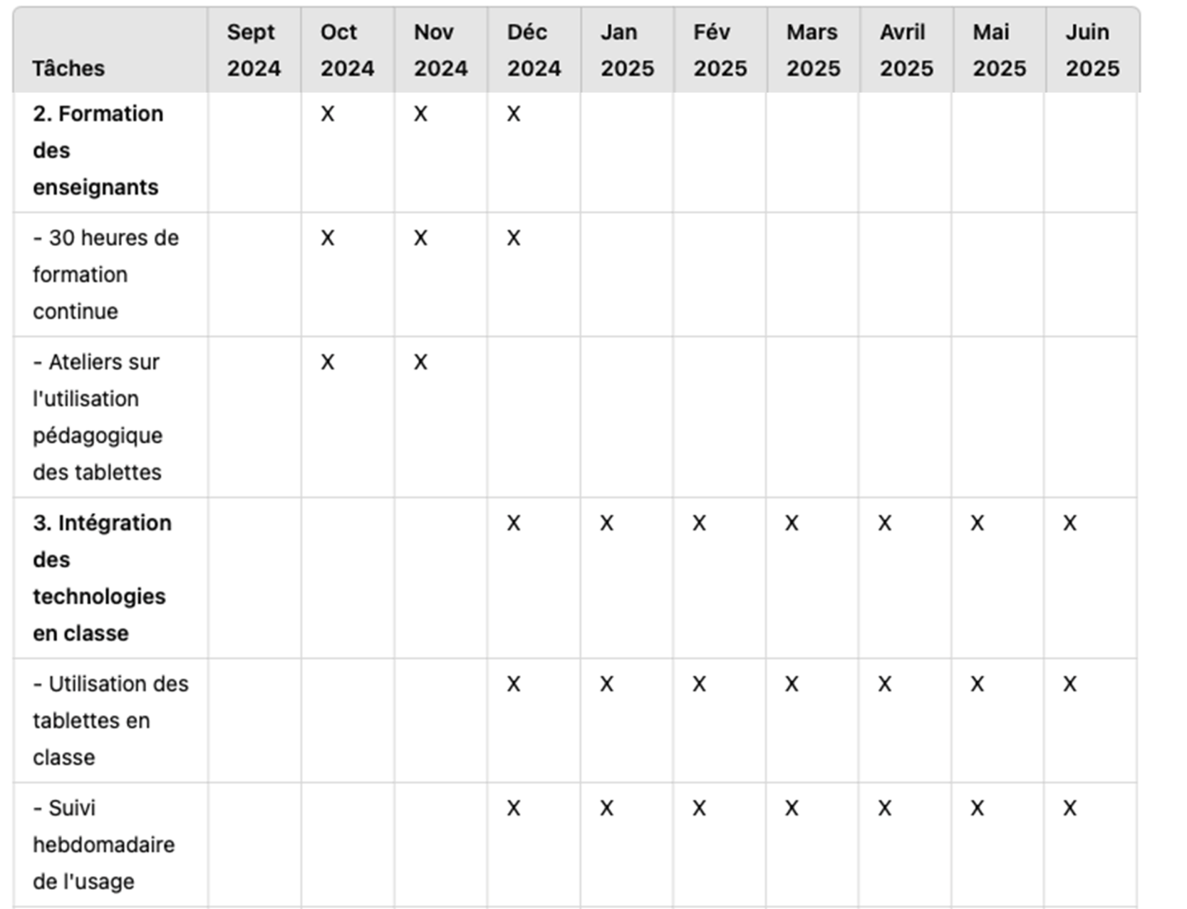
Task: Click 'Utilisation des tablettes en classe' cell
Action: [x=110, y=720]
